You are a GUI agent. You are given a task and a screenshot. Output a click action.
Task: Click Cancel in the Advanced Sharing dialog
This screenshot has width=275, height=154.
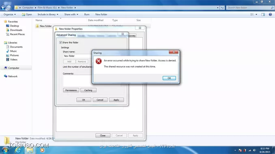pos(100,100)
